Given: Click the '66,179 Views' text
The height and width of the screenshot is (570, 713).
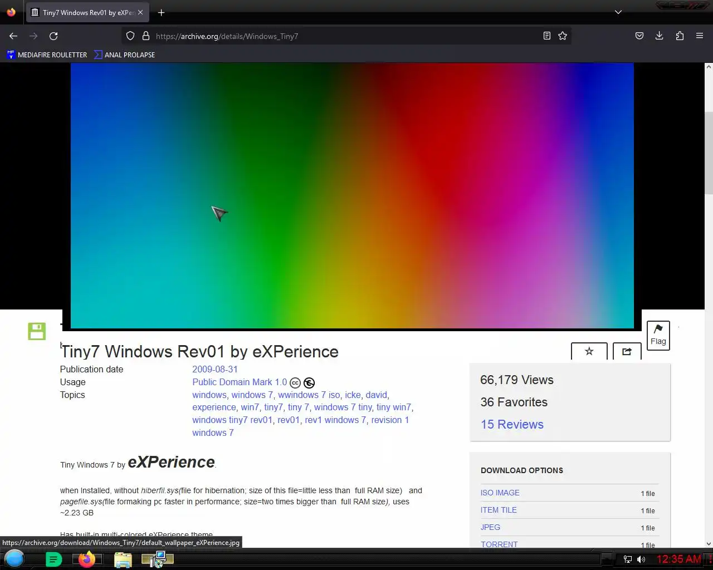Looking at the screenshot, I should click(517, 380).
